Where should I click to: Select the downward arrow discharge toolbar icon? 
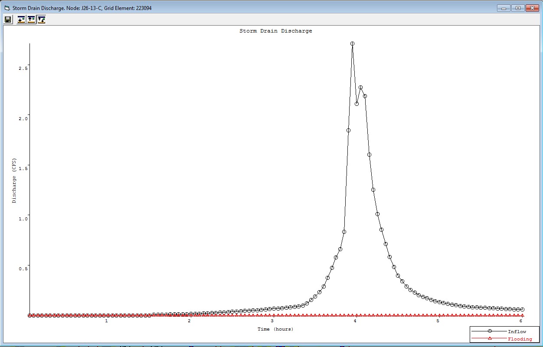pos(21,20)
